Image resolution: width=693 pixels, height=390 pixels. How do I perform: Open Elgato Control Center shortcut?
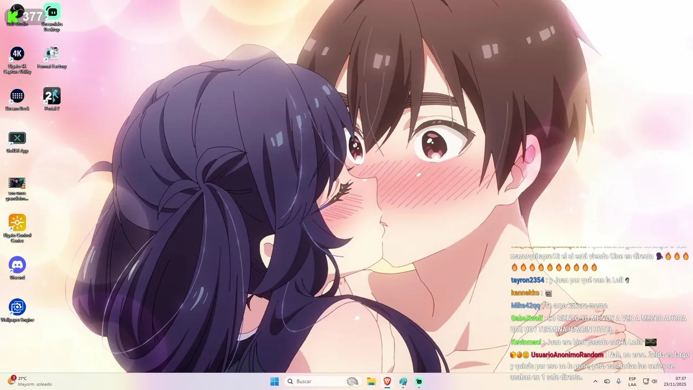coord(17,228)
